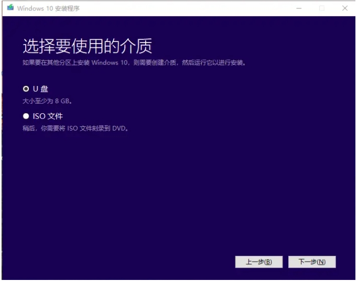Click the greyed-out maximize window icon

coord(322,8)
